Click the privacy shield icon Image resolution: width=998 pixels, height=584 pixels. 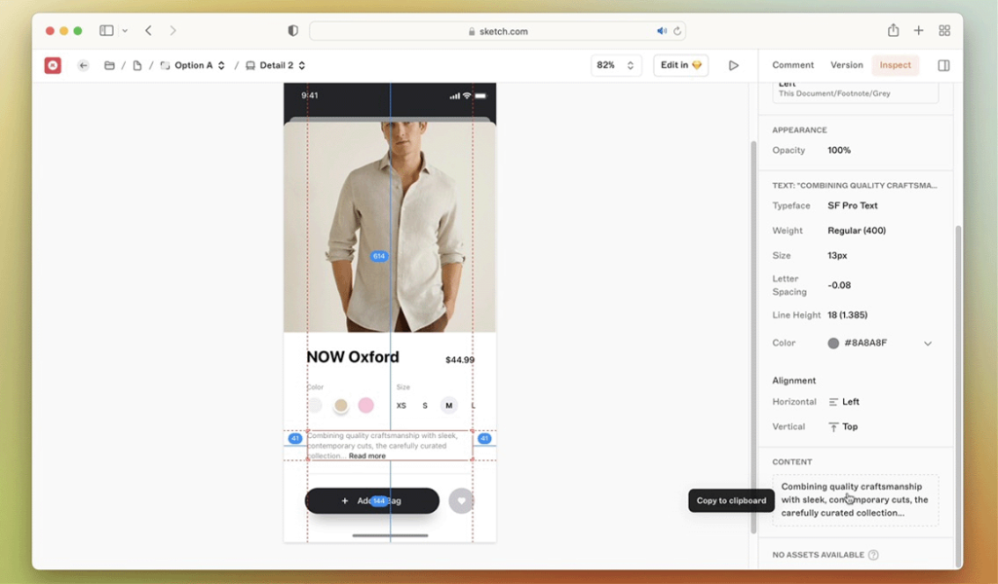(x=292, y=30)
